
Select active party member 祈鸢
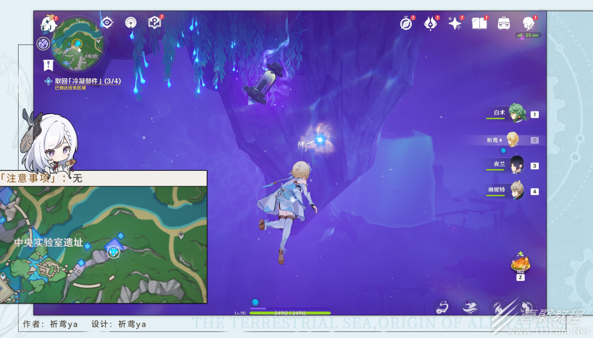(x=513, y=140)
